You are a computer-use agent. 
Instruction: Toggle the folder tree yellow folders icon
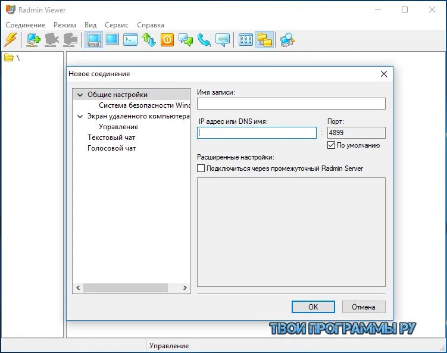(264, 39)
